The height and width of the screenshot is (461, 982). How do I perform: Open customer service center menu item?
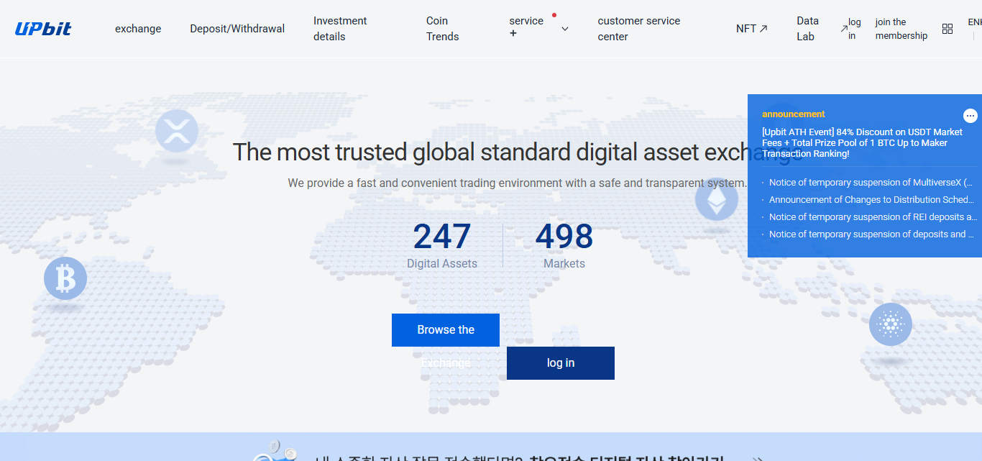pos(639,29)
